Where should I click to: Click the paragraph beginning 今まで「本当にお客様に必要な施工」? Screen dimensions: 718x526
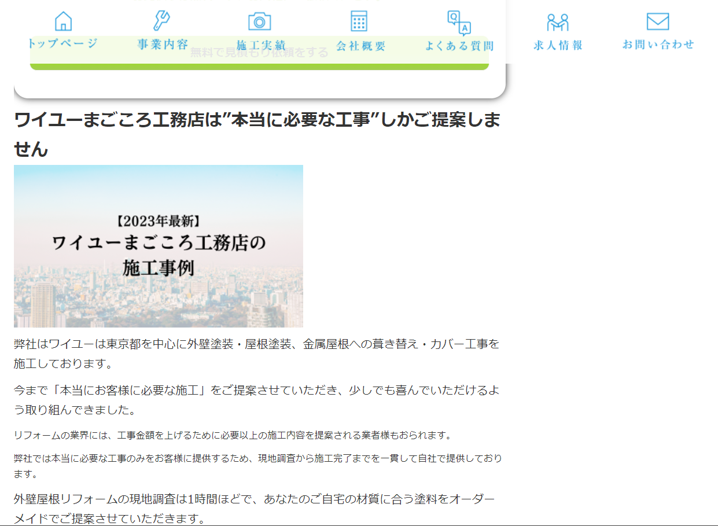point(256,400)
